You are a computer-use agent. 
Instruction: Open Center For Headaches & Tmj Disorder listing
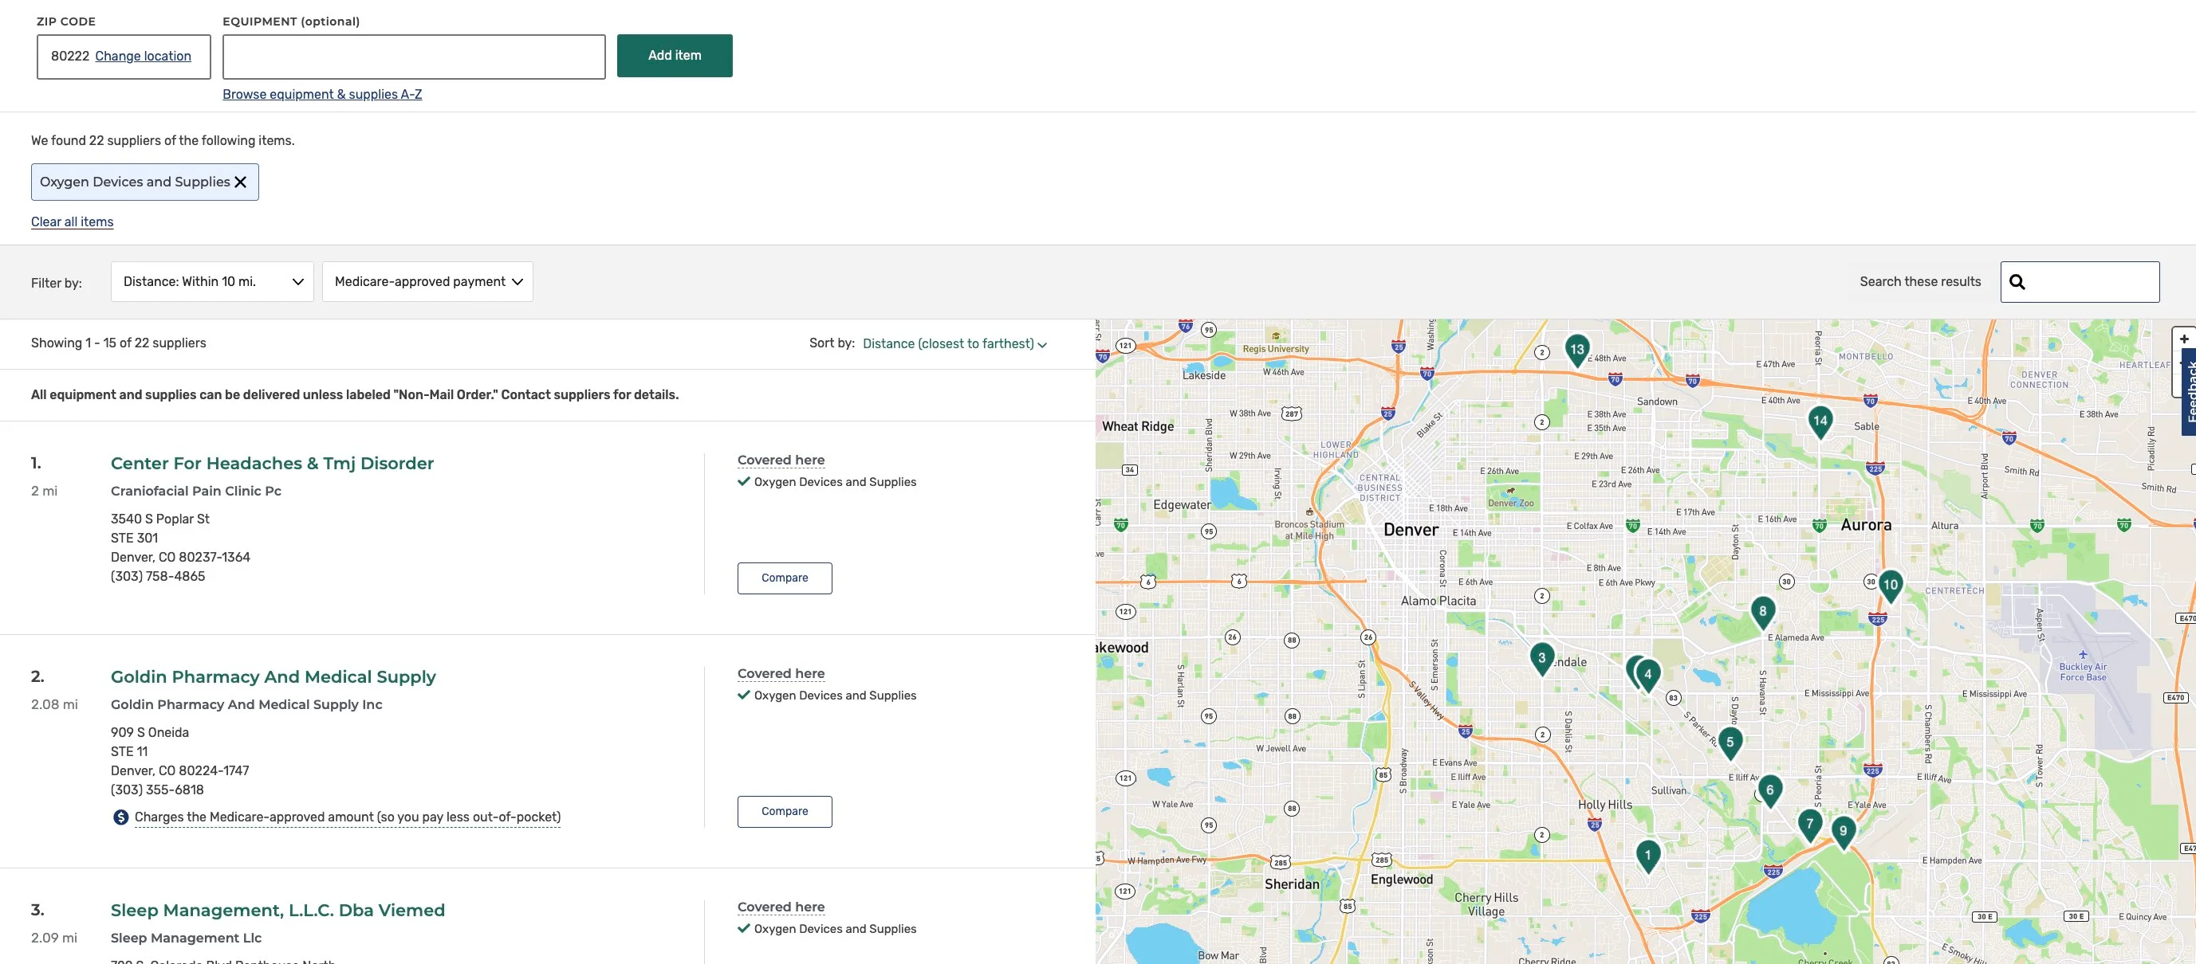(272, 463)
